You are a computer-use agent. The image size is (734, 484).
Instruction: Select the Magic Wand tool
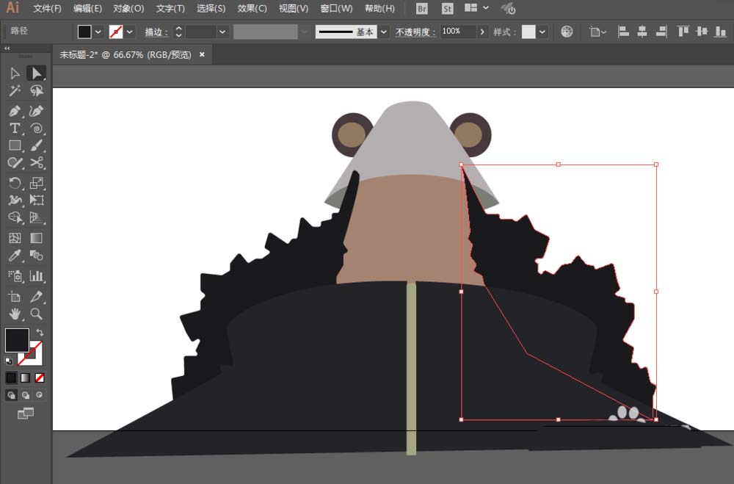(15, 91)
